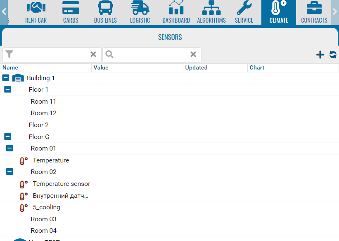
Task: Collapse the Room 02 node
Action: click(x=10, y=171)
